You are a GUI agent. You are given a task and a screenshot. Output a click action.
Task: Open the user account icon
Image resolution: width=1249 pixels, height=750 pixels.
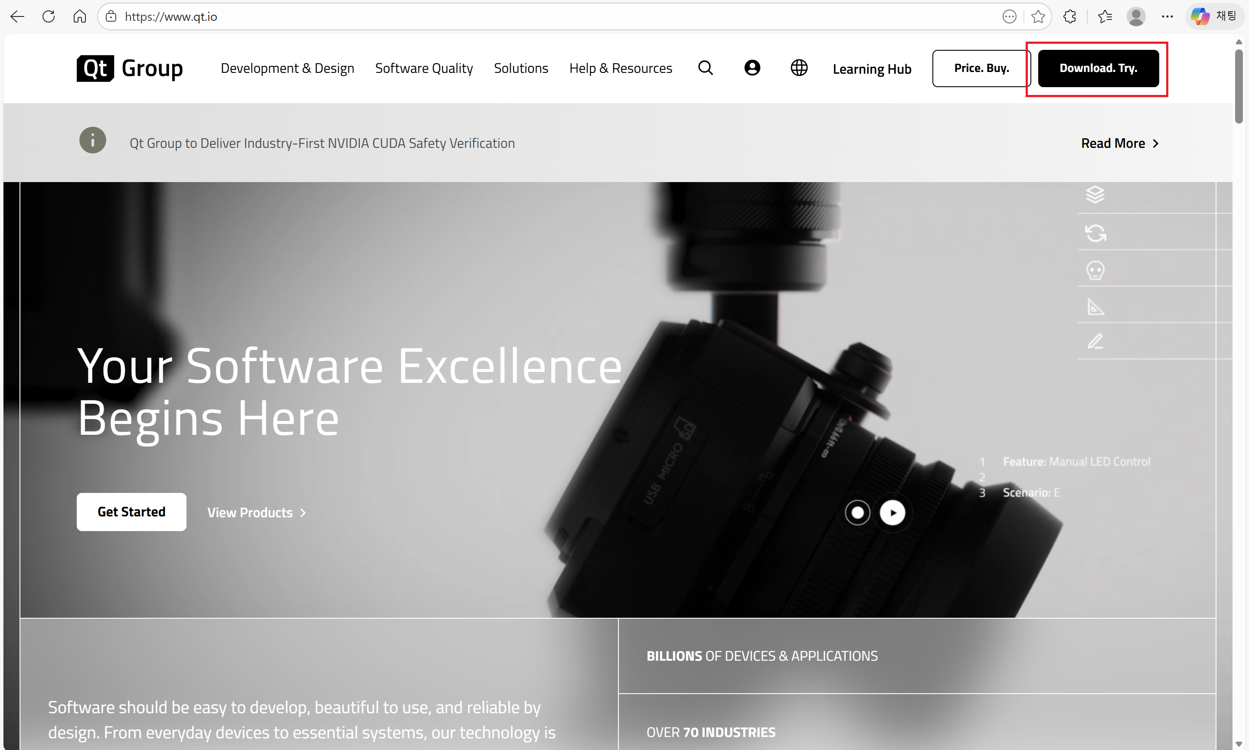[752, 68]
